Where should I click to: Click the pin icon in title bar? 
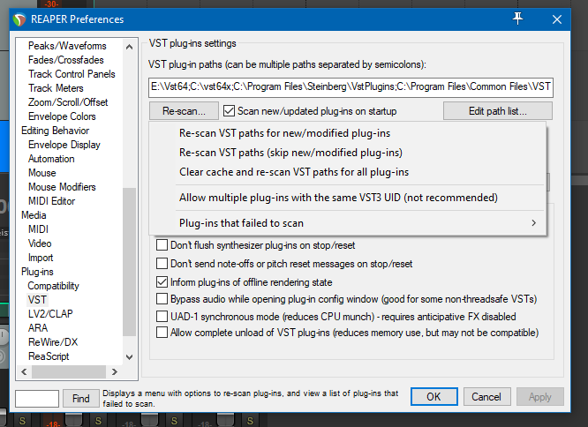(517, 19)
